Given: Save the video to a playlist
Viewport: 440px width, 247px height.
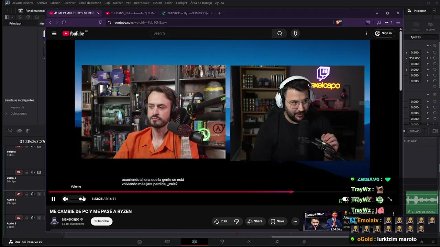Looking at the screenshot, I should [x=277, y=221].
